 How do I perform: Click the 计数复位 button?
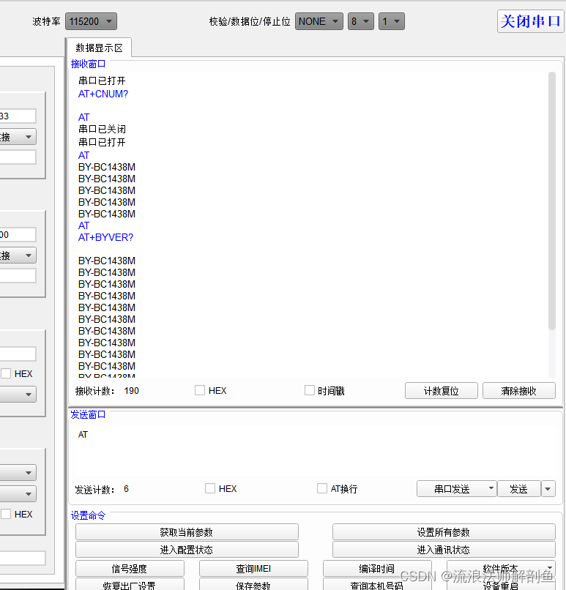coord(442,391)
